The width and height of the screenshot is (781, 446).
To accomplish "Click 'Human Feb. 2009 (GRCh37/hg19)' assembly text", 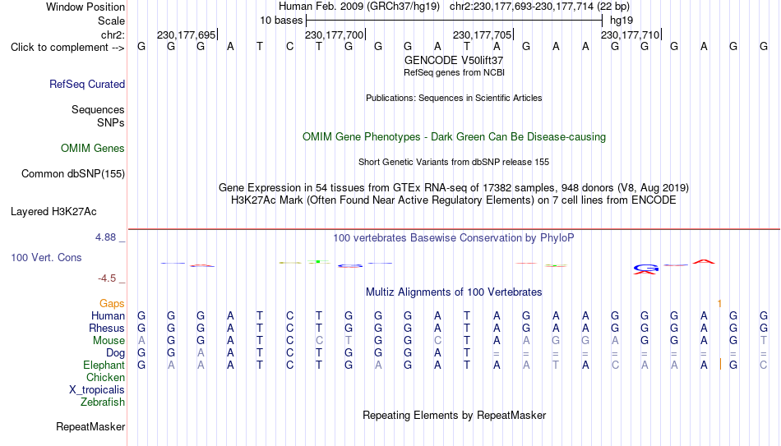I will (359, 7).
